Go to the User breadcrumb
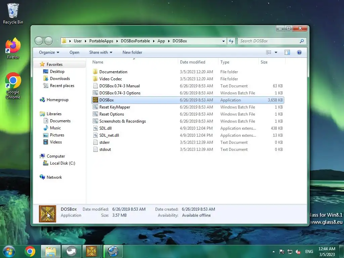Screen dimensions: 344x258 [x=78, y=41]
